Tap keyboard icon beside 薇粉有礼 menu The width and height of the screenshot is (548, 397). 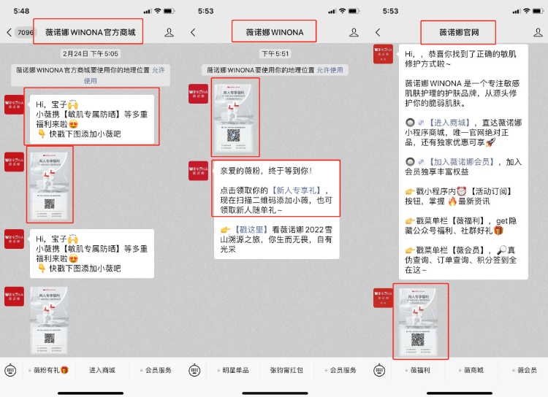pos(10,370)
